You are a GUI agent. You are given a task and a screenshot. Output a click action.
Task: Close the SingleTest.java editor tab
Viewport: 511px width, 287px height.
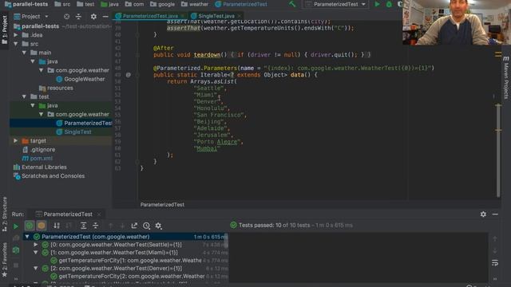(x=240, y=16)
